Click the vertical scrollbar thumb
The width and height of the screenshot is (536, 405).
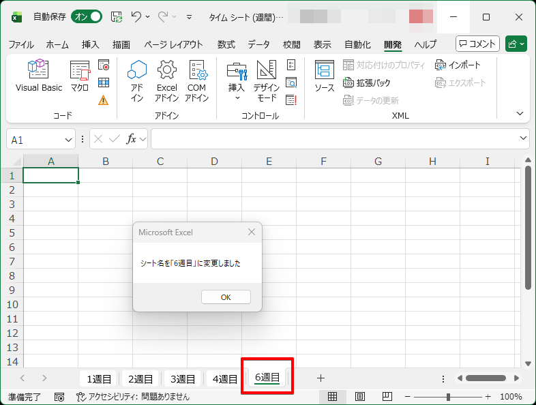(528, 228)
